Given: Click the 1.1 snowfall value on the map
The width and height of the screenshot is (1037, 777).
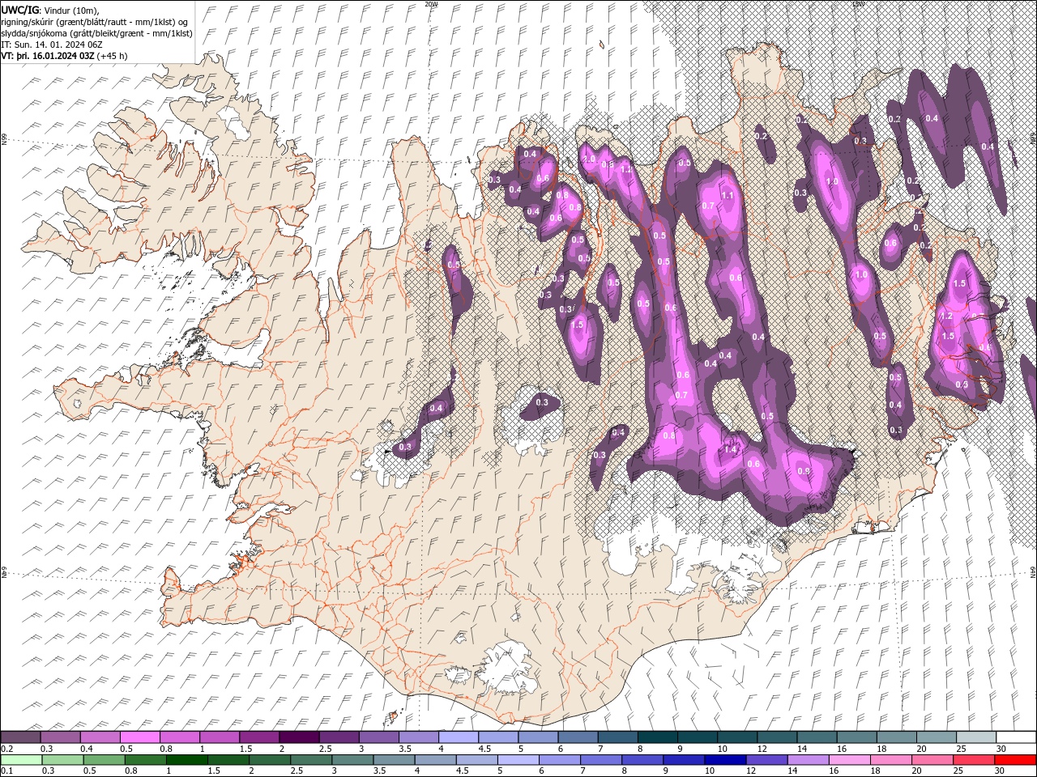Looking at the screenshot, I should 728,195.
